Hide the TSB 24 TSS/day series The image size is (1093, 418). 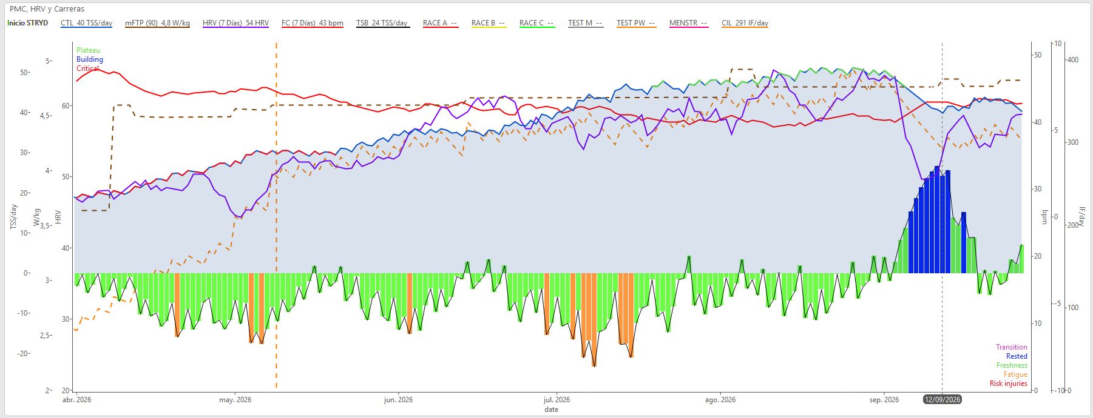click(x=382, y=23)
